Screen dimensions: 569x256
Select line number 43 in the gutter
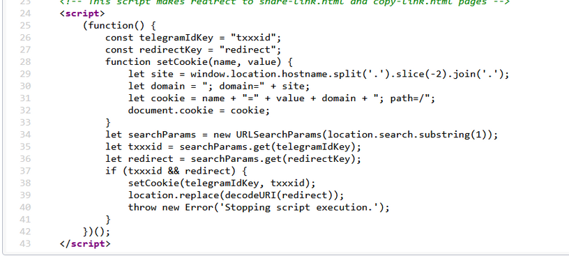coord(24,243)
